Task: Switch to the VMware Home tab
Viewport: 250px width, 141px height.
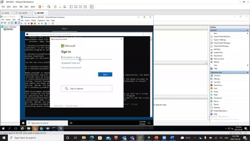Action: coord(7,13)
